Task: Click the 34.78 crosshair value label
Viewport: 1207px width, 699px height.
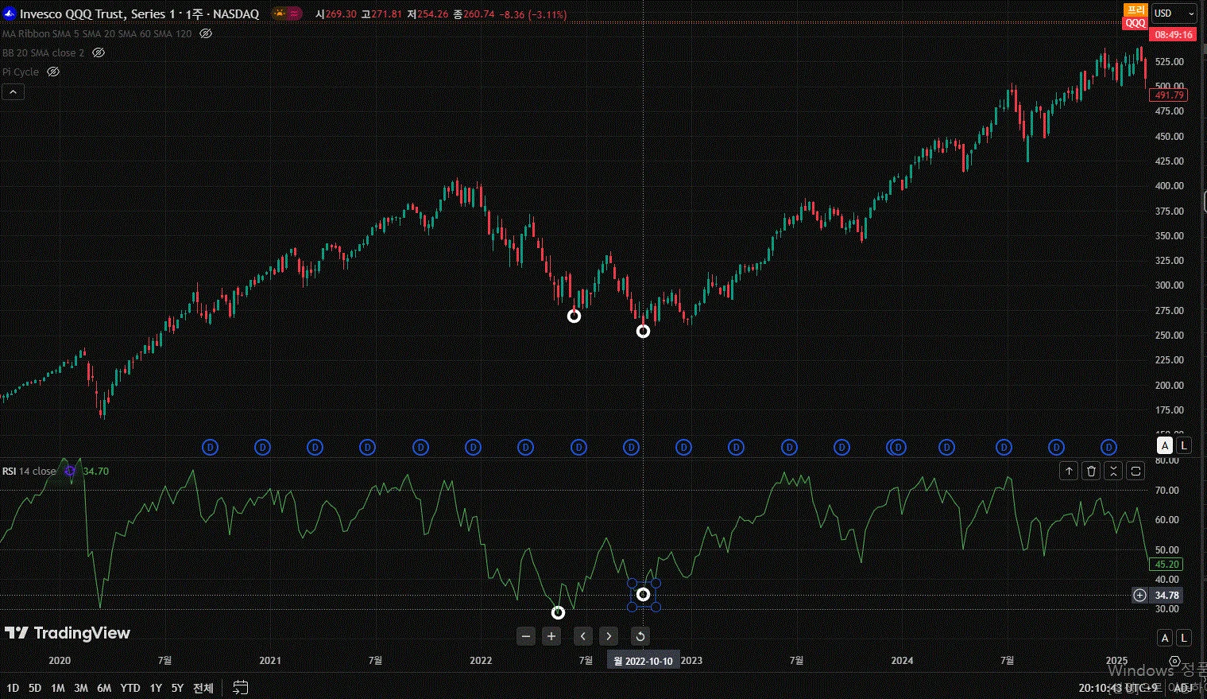Action: click(x=1166, y=596)
